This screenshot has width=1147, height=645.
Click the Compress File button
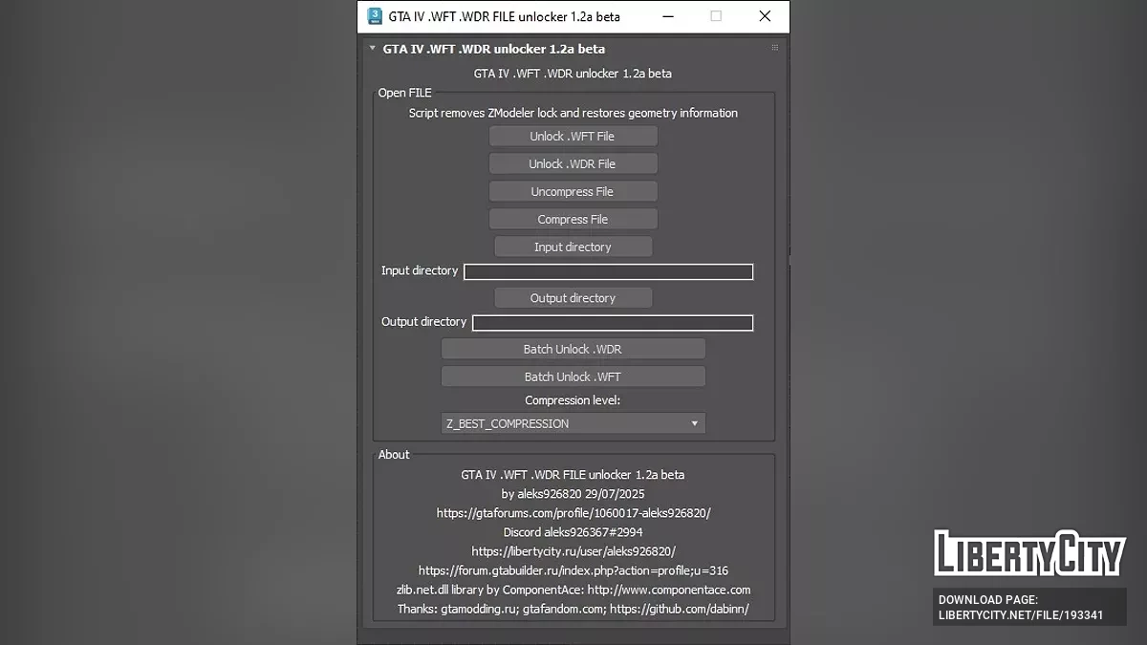573,220
